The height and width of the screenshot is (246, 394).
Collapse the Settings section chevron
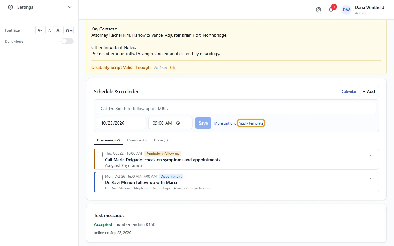(x=70, y=7)
